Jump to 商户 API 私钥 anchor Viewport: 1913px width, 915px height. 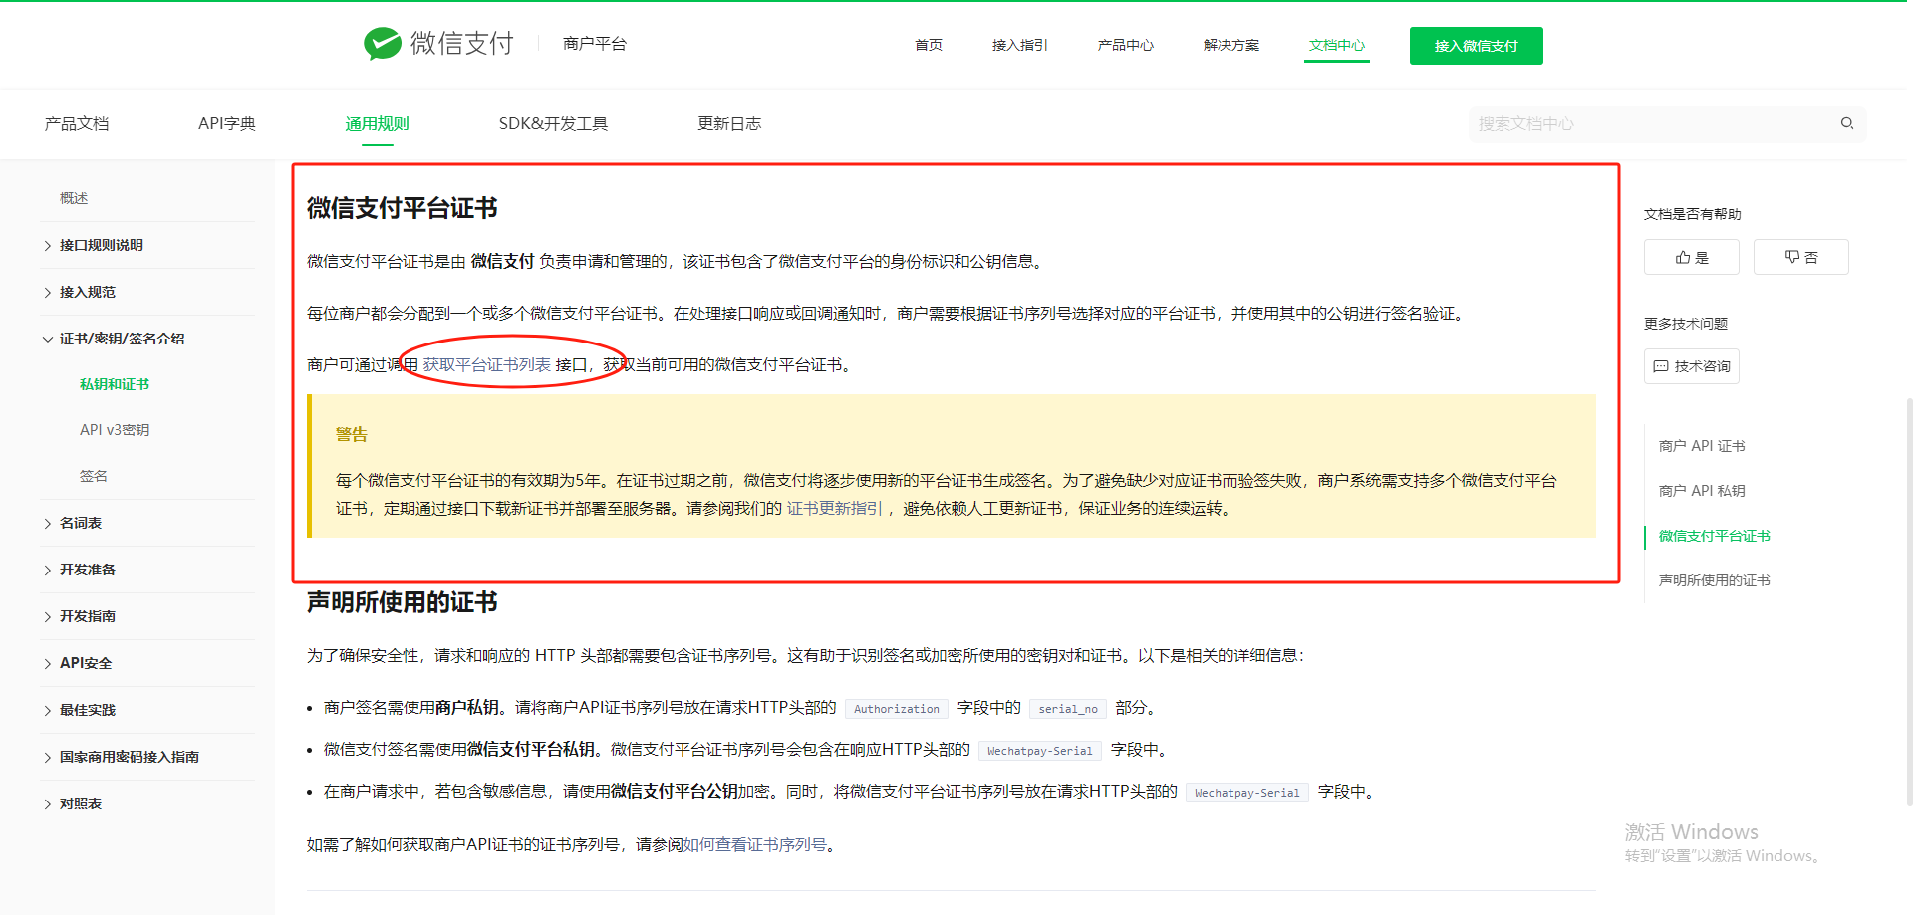(1702, 491)
